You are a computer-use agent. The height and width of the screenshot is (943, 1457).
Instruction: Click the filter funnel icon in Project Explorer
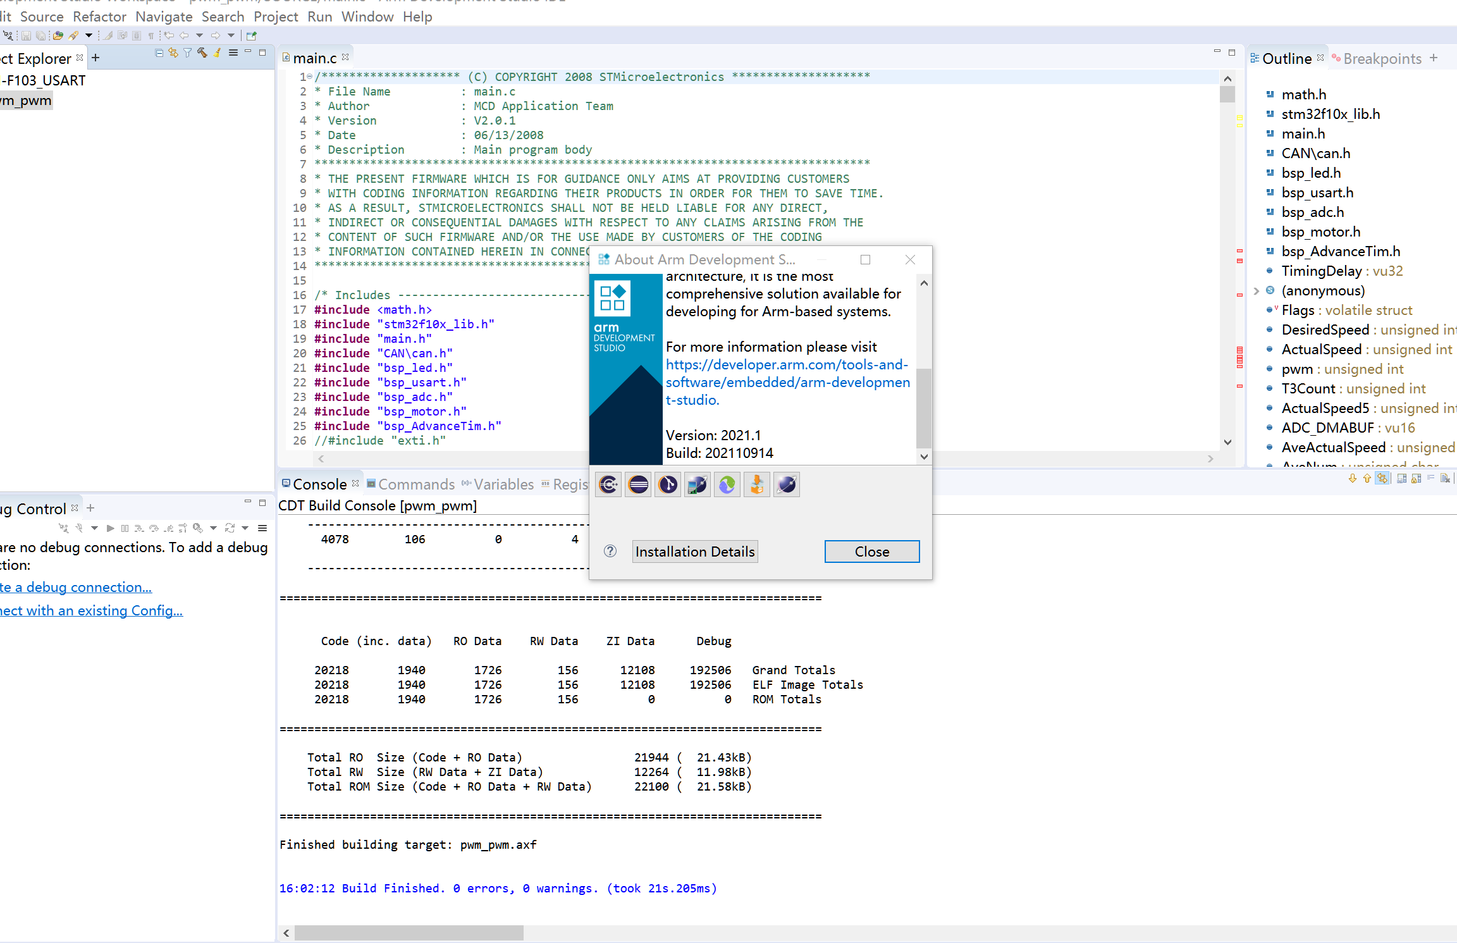click(188, 53)
